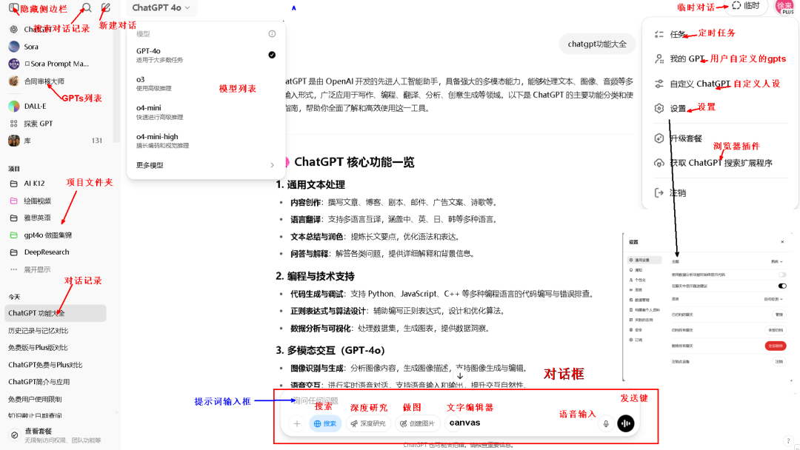Viewport: 800px width, 450px height.
Task: Open the Sora avatar in sidebar
Action: (14, 47)
